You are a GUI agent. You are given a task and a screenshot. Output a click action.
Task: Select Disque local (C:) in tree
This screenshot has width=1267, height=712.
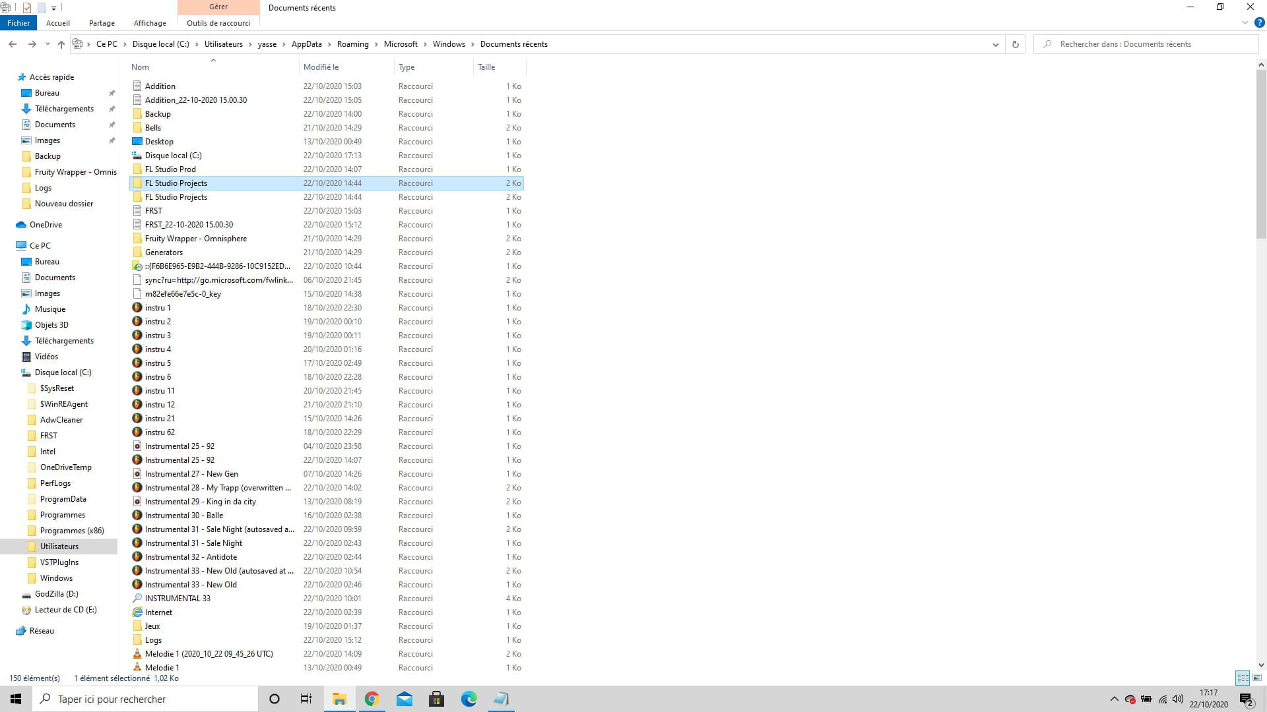(x=63, y=372)
